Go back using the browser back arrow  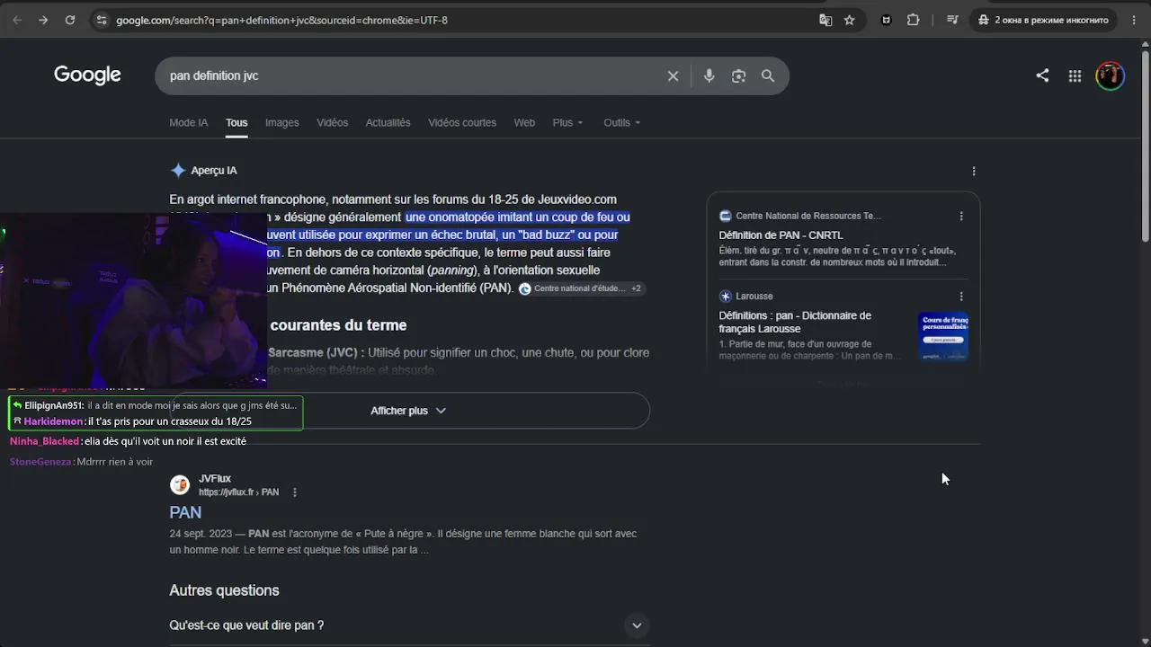[x=17, y=20]
